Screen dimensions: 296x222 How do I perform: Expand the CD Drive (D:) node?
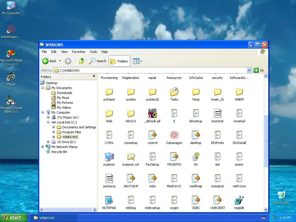click(x=48, y=142)
